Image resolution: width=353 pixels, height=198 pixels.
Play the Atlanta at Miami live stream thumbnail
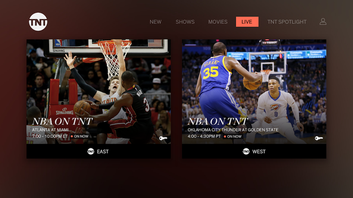pos(98,92)
